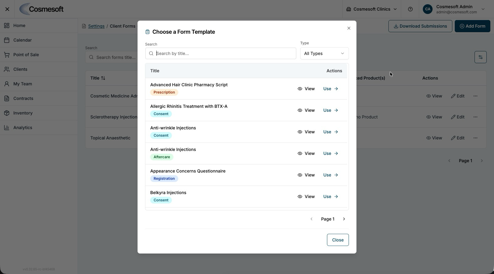View Allergic Rhinitis Treatment with BTX-A template

tap(306, 110)
